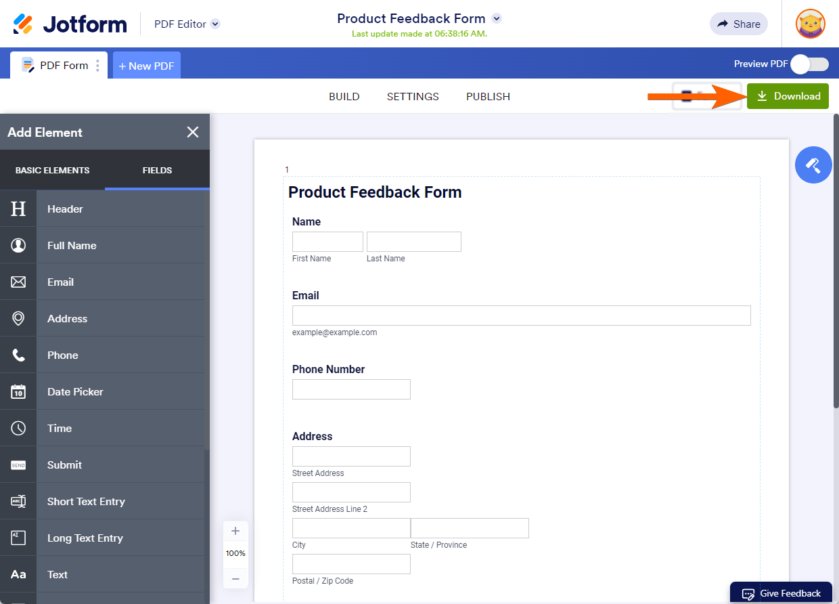Select the Email envelope icon
839x604 pixels.
[18, 282]
